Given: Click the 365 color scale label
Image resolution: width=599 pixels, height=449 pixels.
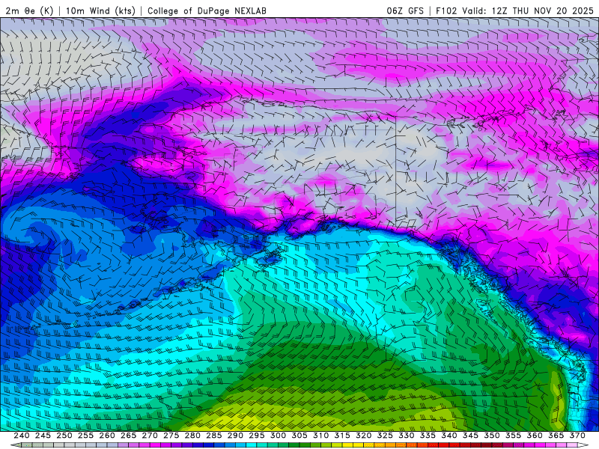Looking at the screenshot, I should pos(556,436).
